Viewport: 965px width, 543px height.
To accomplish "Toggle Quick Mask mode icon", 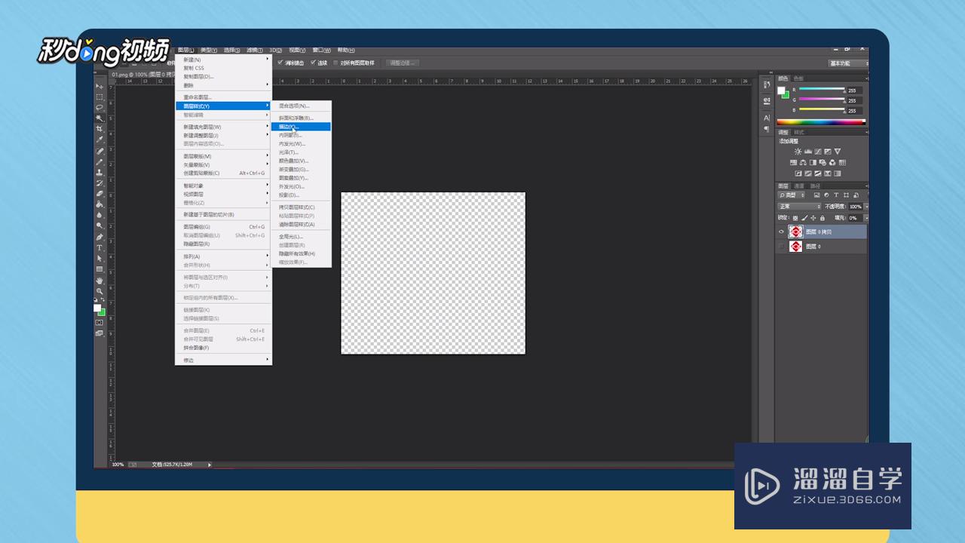I will (99, 322).
